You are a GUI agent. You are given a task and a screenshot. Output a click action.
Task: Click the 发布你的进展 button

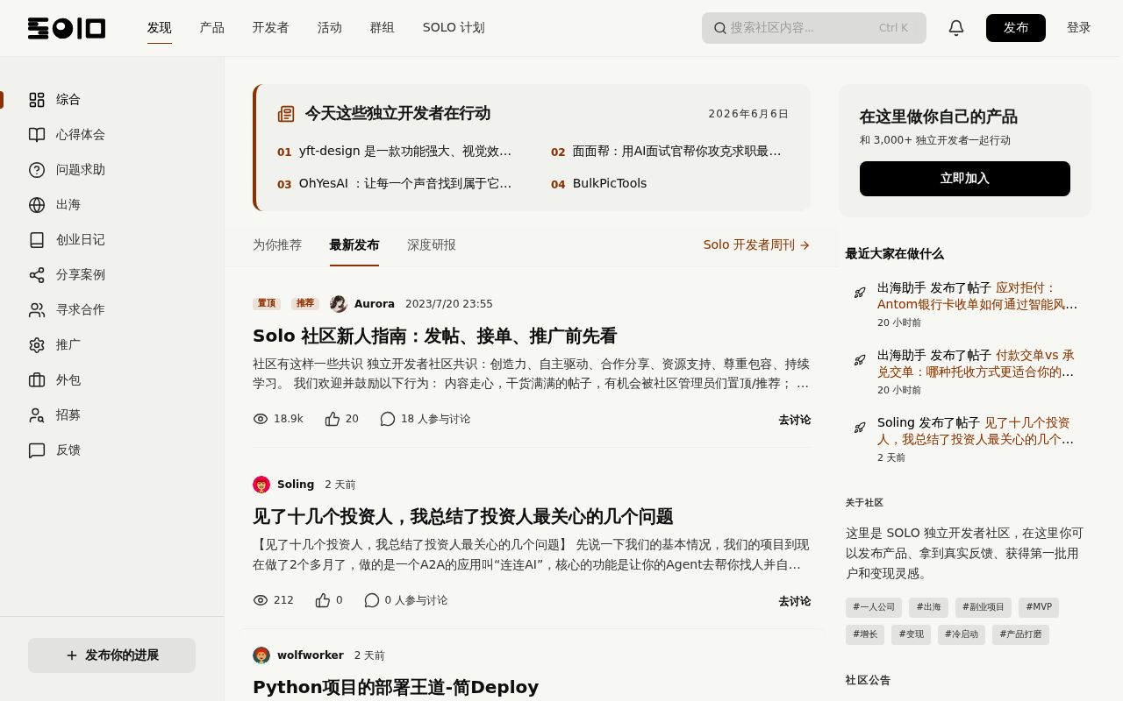tap(111, 655)
